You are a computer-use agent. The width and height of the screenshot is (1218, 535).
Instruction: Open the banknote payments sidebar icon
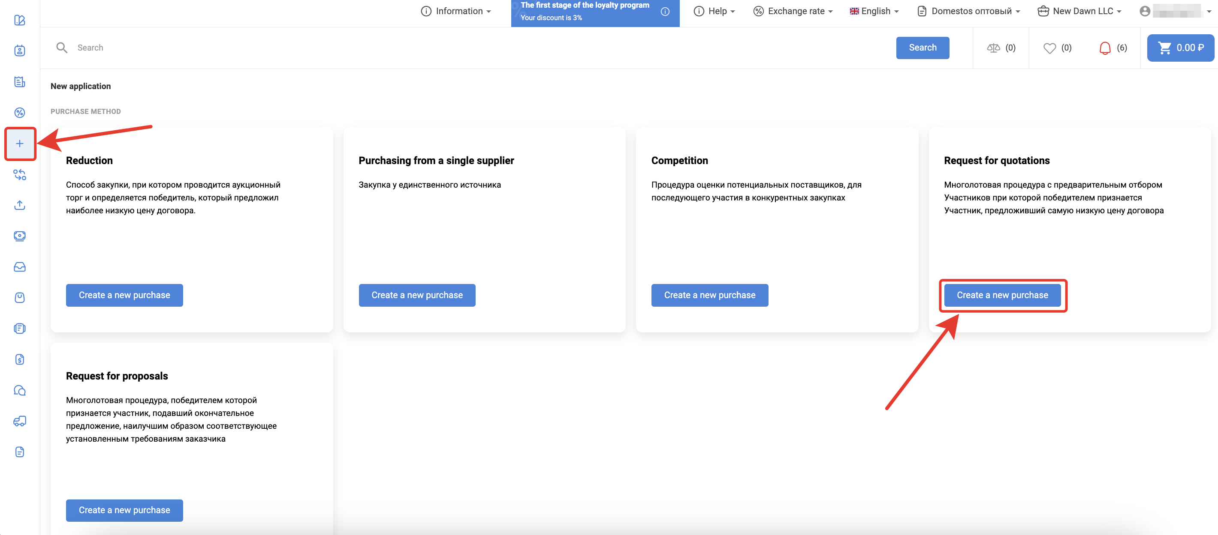(19, 236)
